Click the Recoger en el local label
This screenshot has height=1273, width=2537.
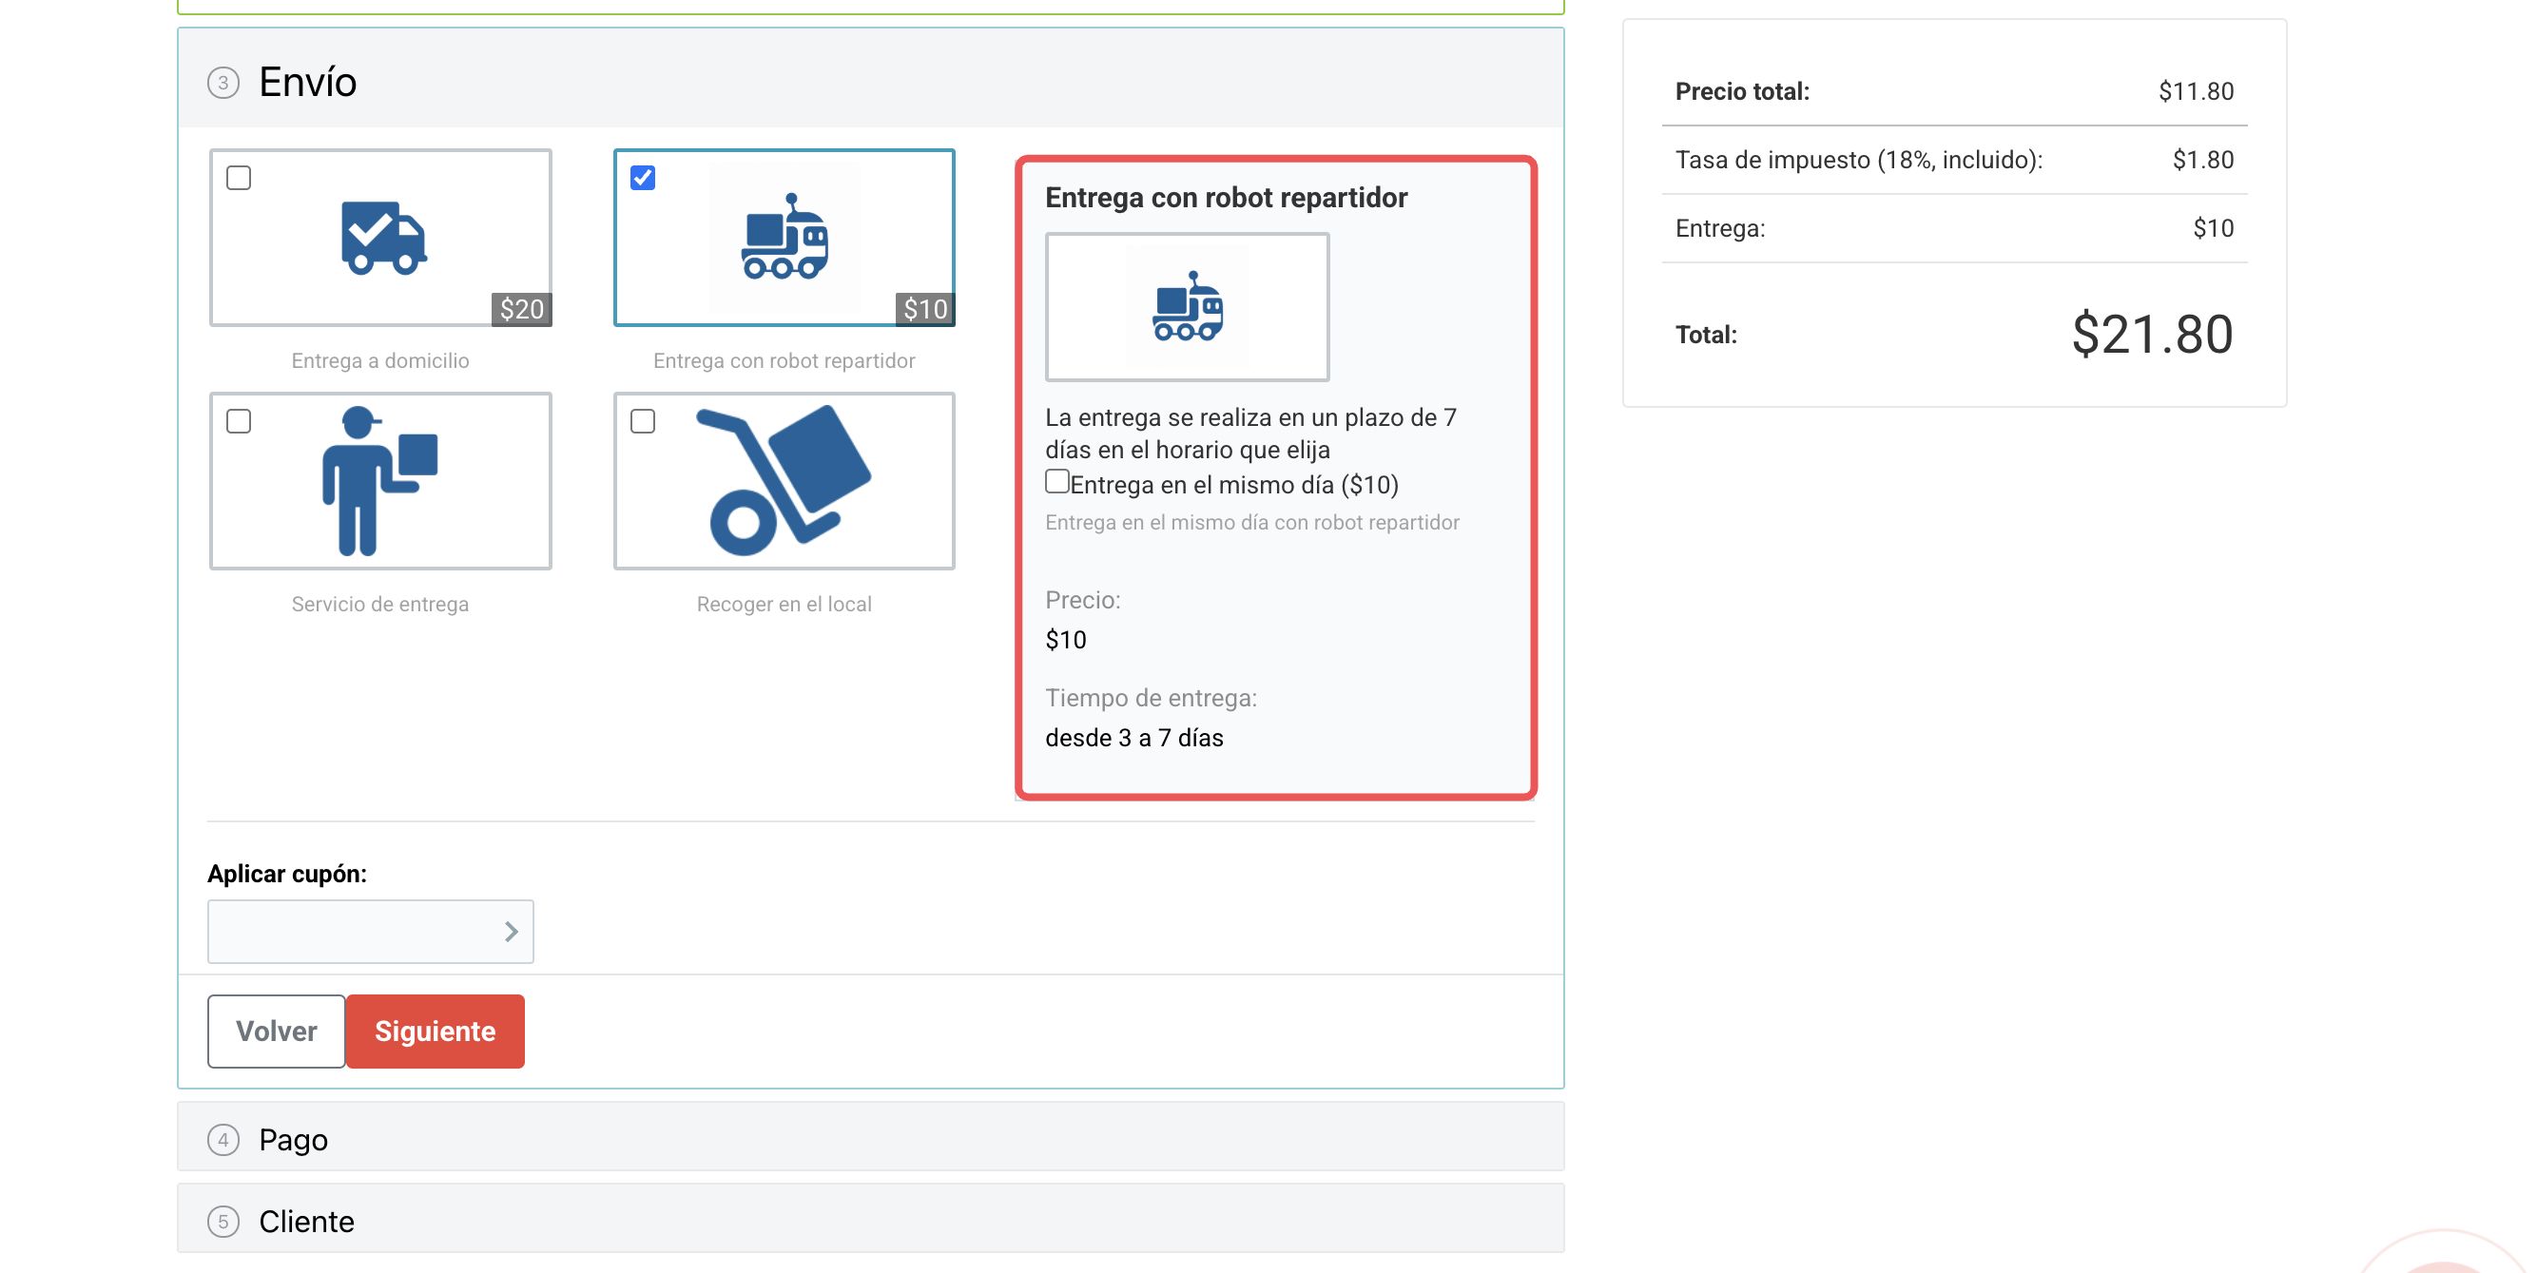tap(784, 604)
